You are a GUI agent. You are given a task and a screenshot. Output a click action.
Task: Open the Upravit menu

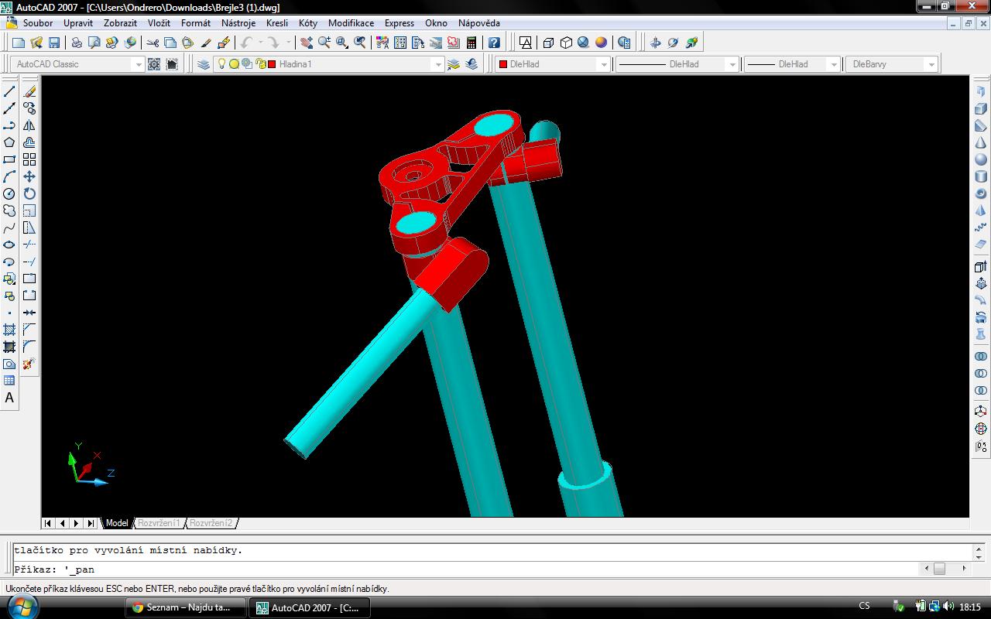(x=78, y=23)
